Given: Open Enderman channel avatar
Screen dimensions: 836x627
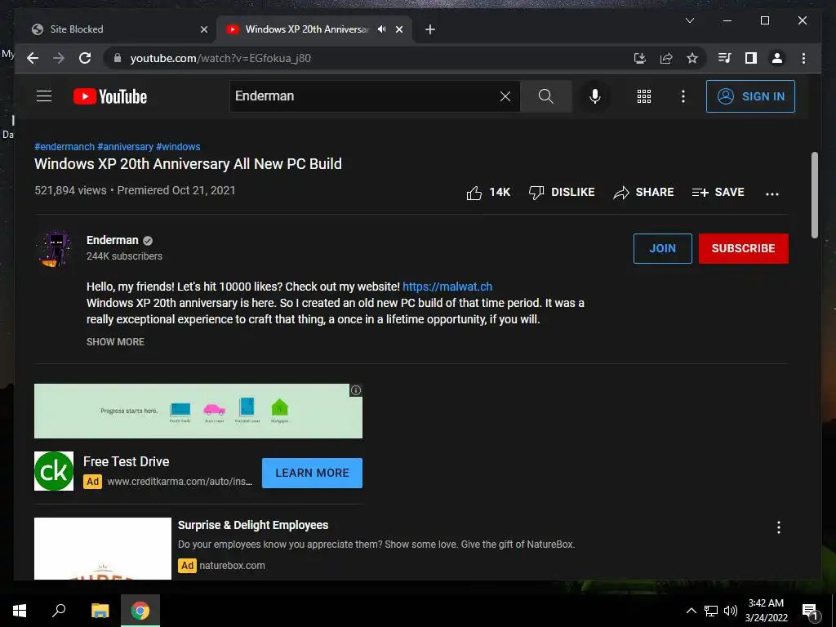Looking at the screenshot, I should (x=55, y=248).
